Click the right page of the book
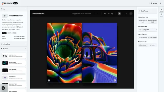This screenshot has width=164, height=92. 100,53
